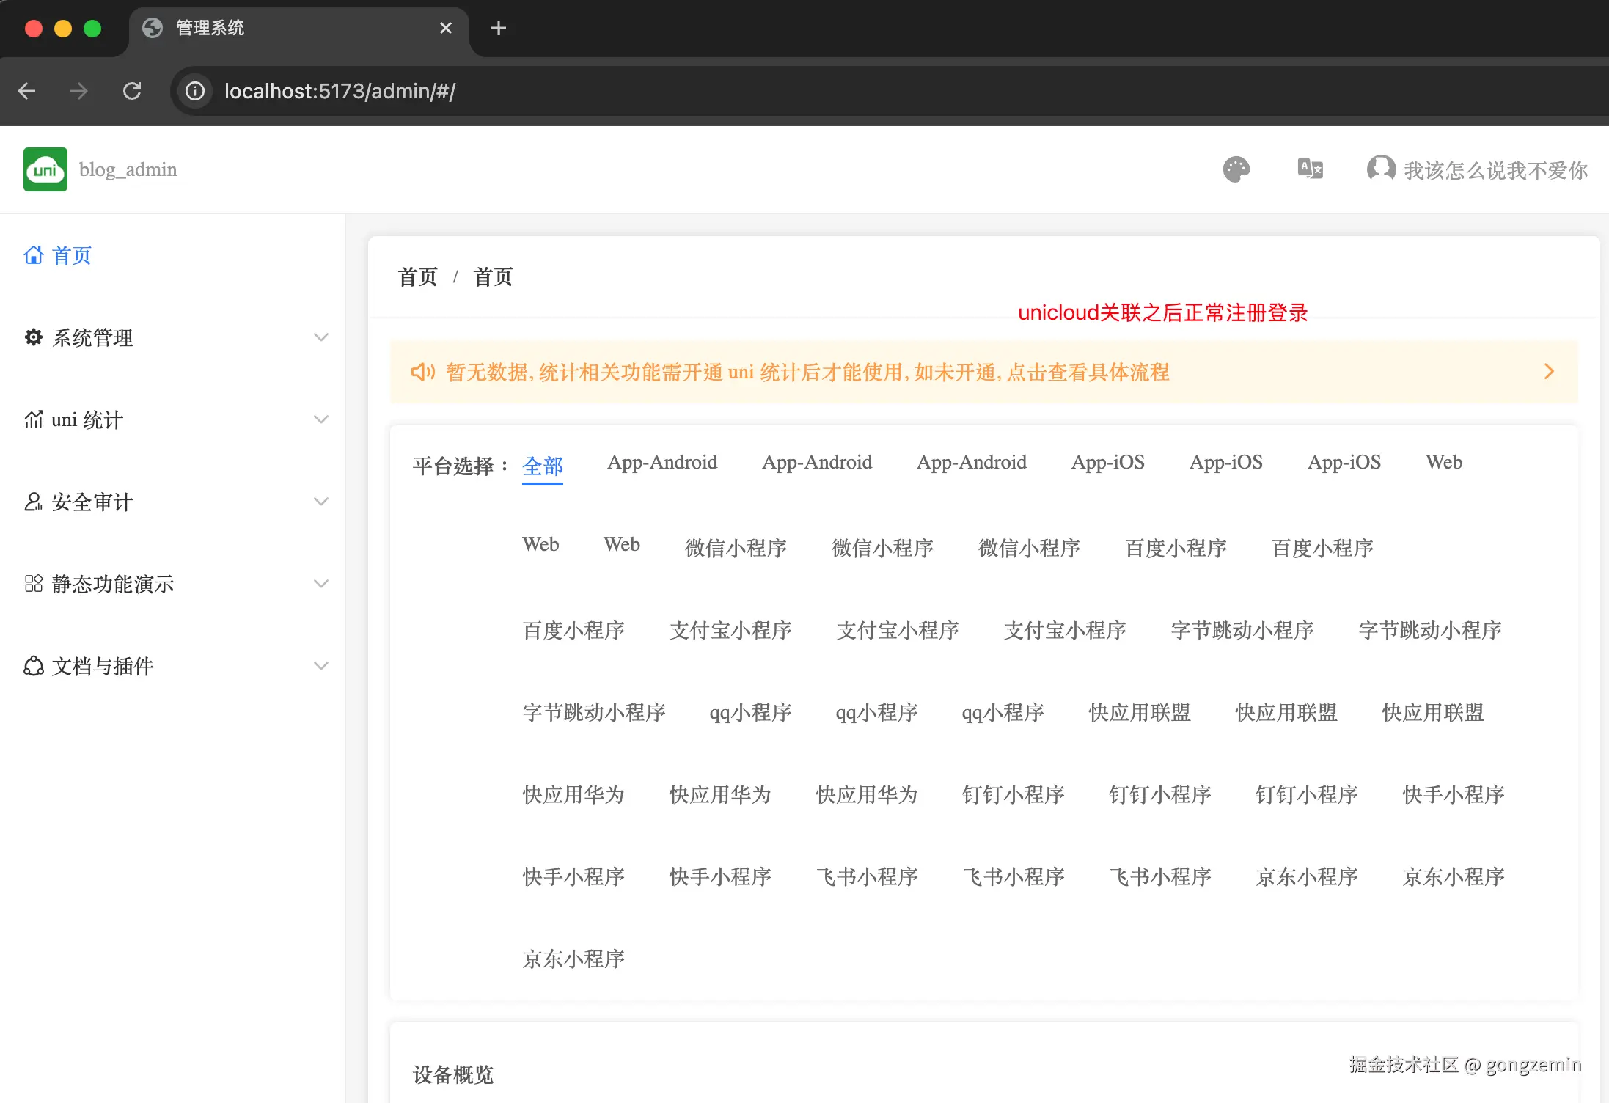Expand the uni 统计 menu chevron

(321, 419)
